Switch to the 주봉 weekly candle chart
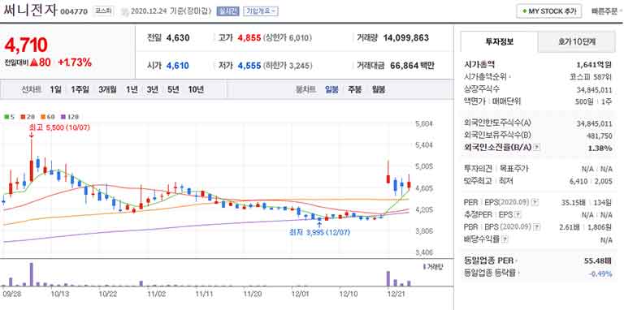 click(x=355, y=89)
